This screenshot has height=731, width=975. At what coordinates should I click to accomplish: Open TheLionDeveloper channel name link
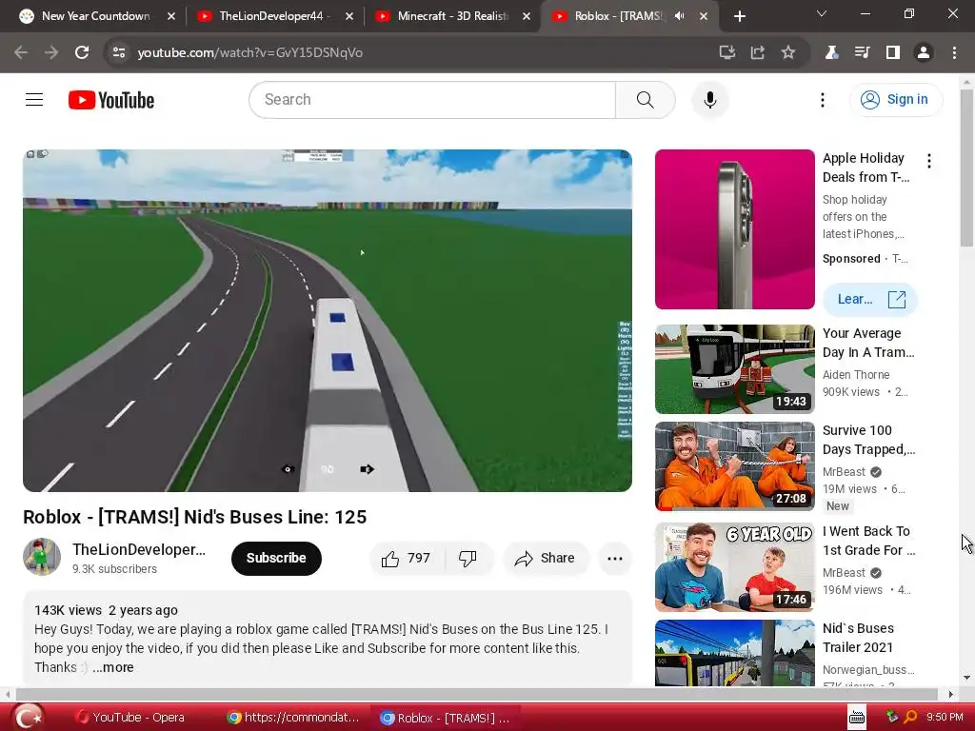[x=139, y=549]
